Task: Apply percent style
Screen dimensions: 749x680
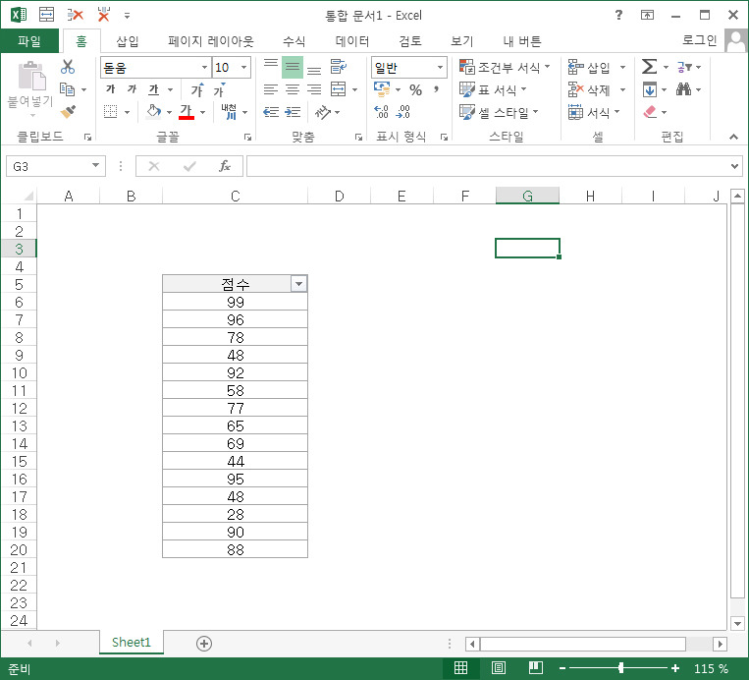Action: click(415, 89)
